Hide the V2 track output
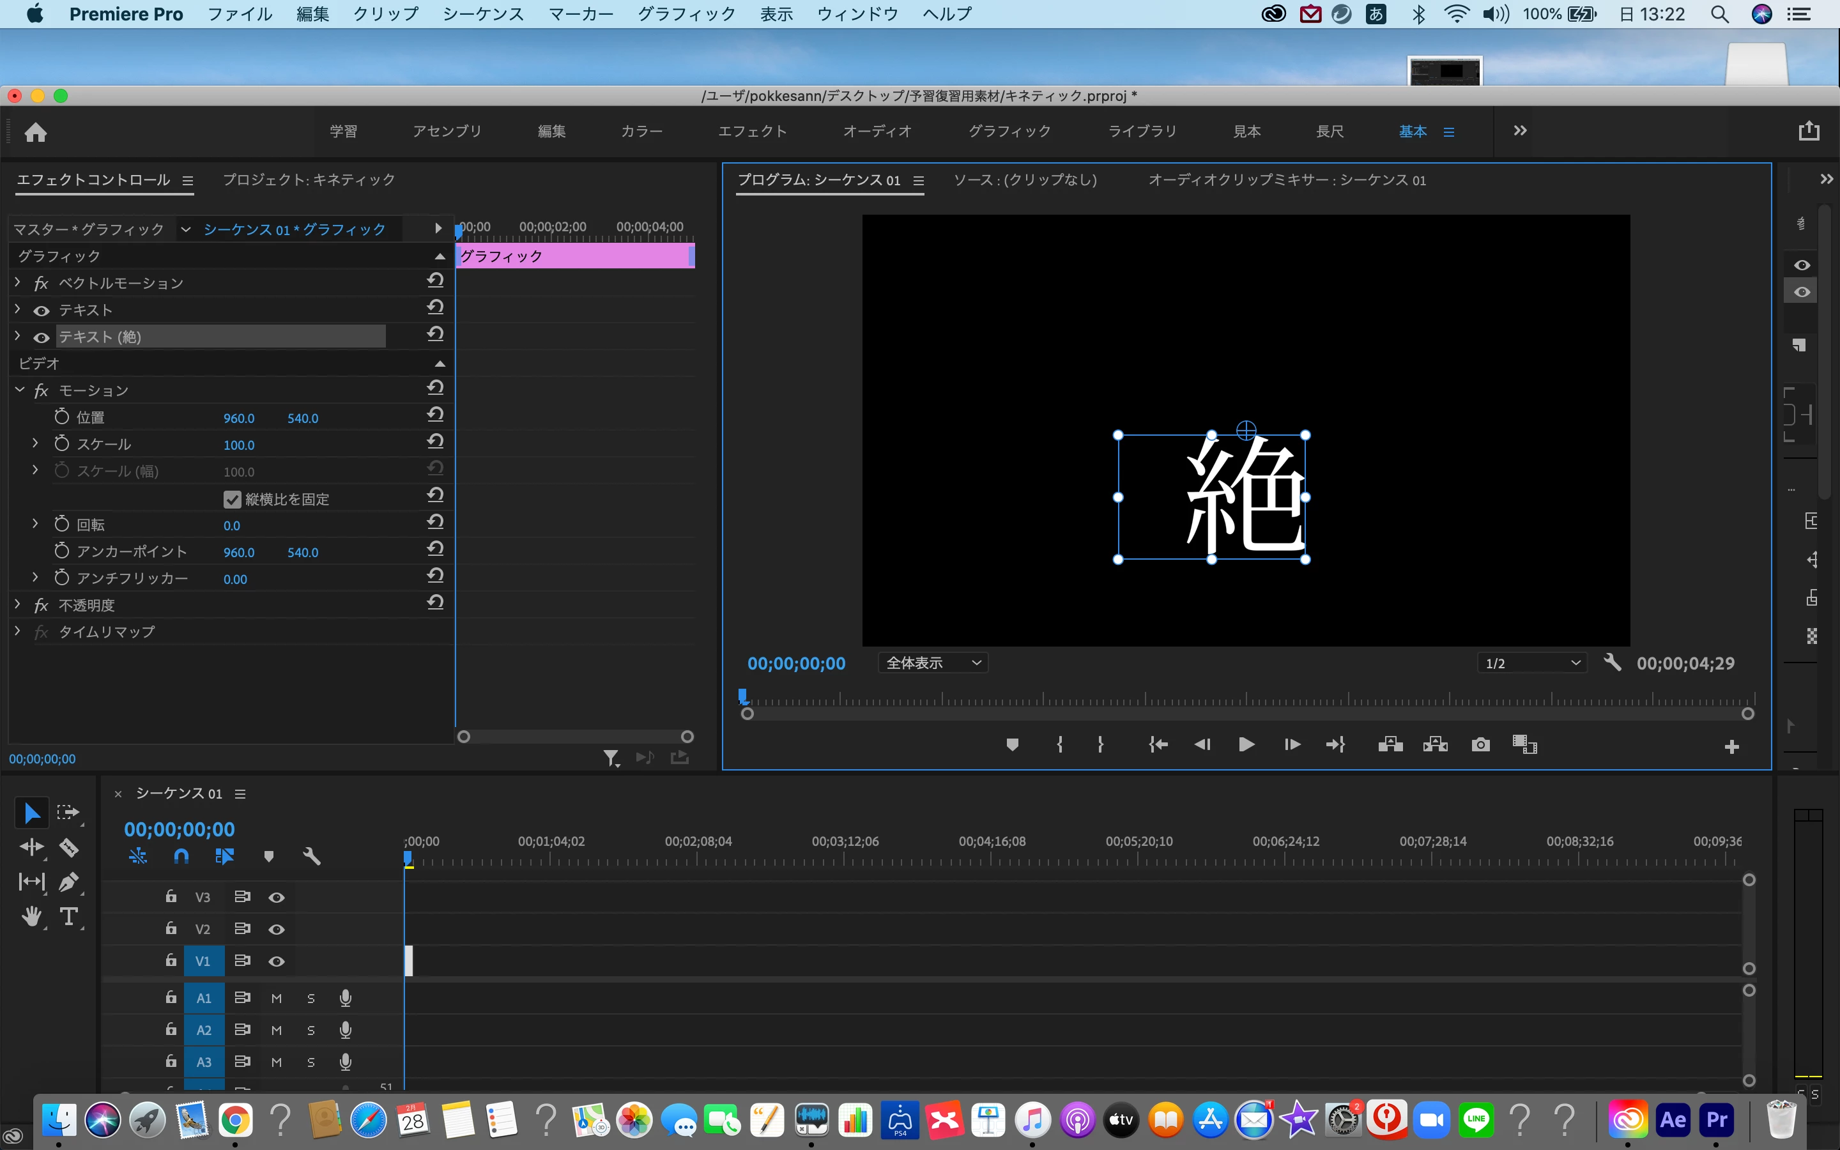Viewport: 1840px width, 1150px height. 277,930
